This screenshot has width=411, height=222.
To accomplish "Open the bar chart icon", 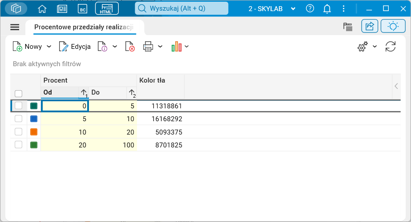I will point(177,47).
